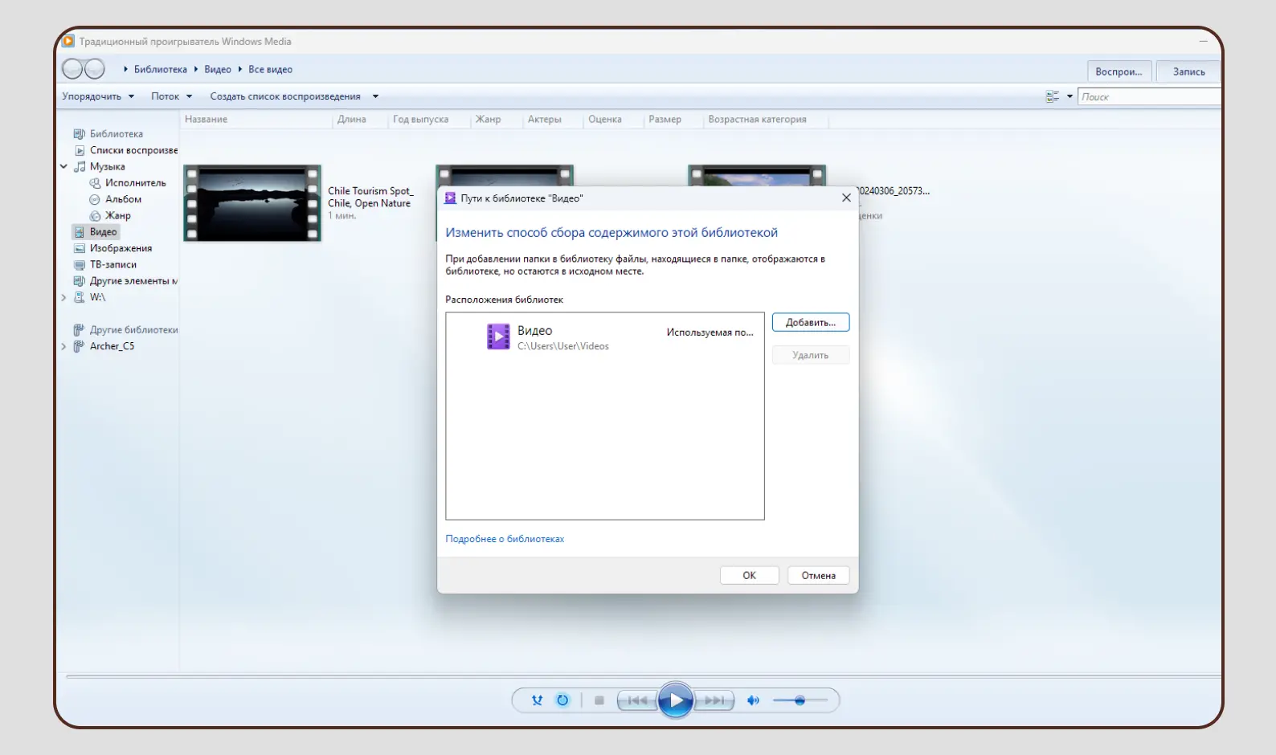Image resolution: width=1276 pixels, height=755 pixels.
Task: Expand the Archer_C5 node
Action: click(63, 346)
